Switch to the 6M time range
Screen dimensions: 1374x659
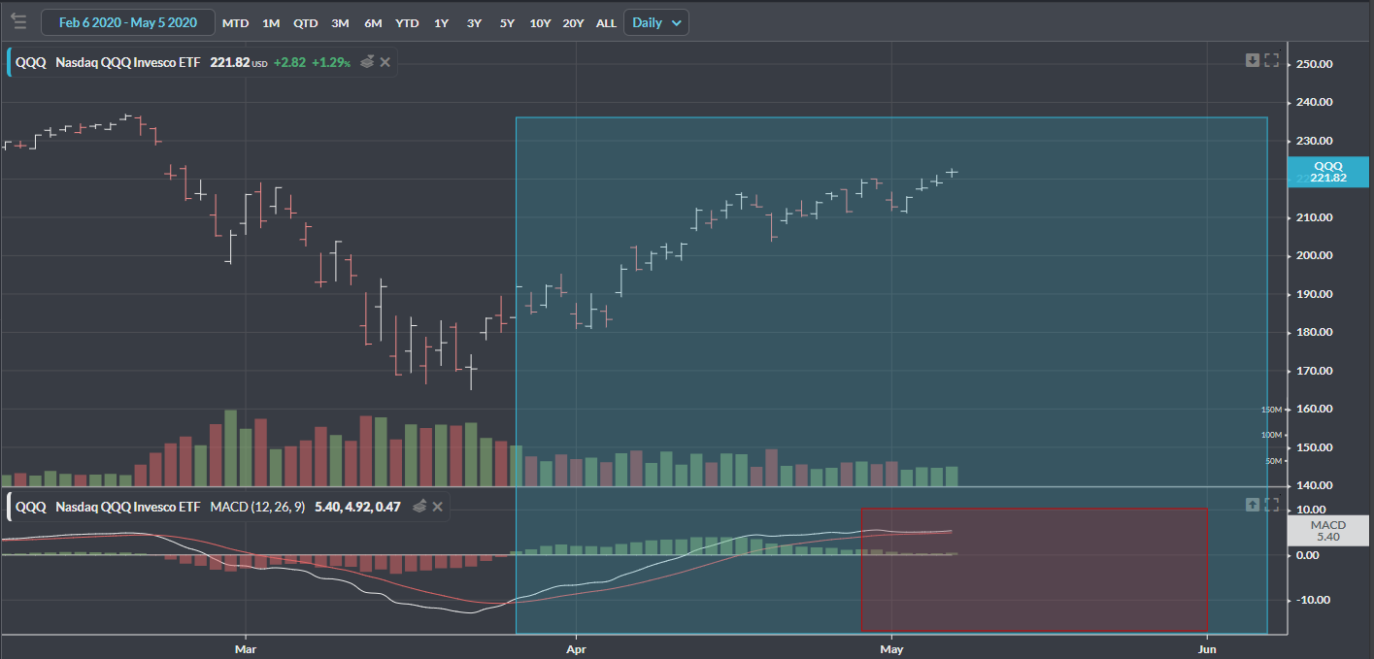coord(373,22)
